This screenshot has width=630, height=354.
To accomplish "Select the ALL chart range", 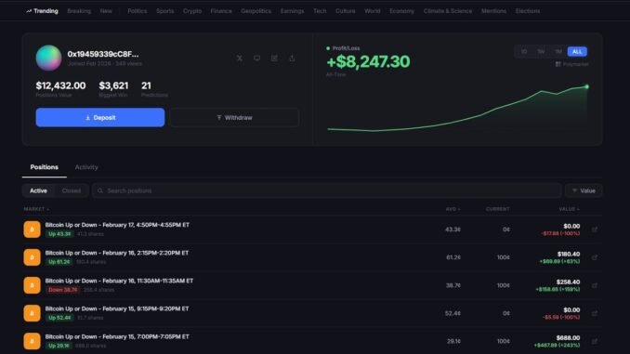I will click(x=577, y=51).
